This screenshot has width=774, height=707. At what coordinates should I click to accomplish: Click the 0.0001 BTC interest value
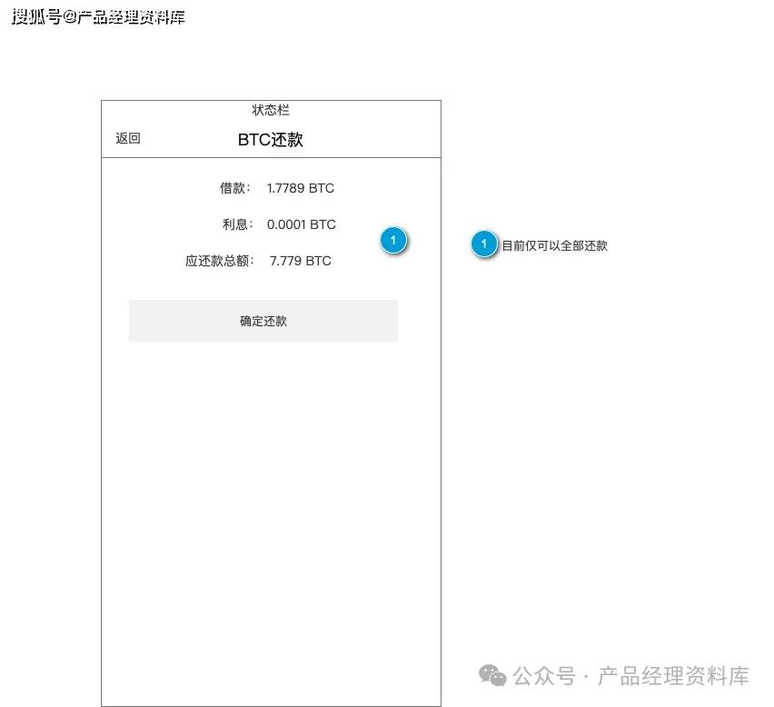point(302,224)
